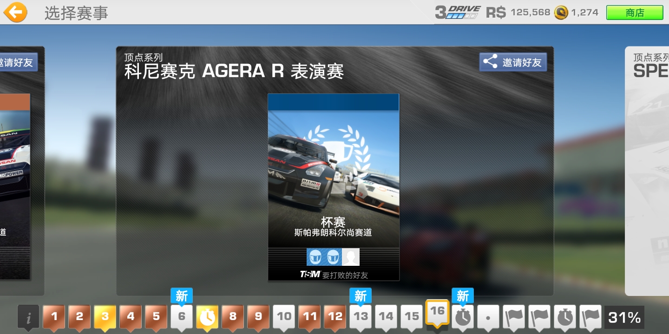
Task: Jump to event marker 9
Action: point(258,318)
